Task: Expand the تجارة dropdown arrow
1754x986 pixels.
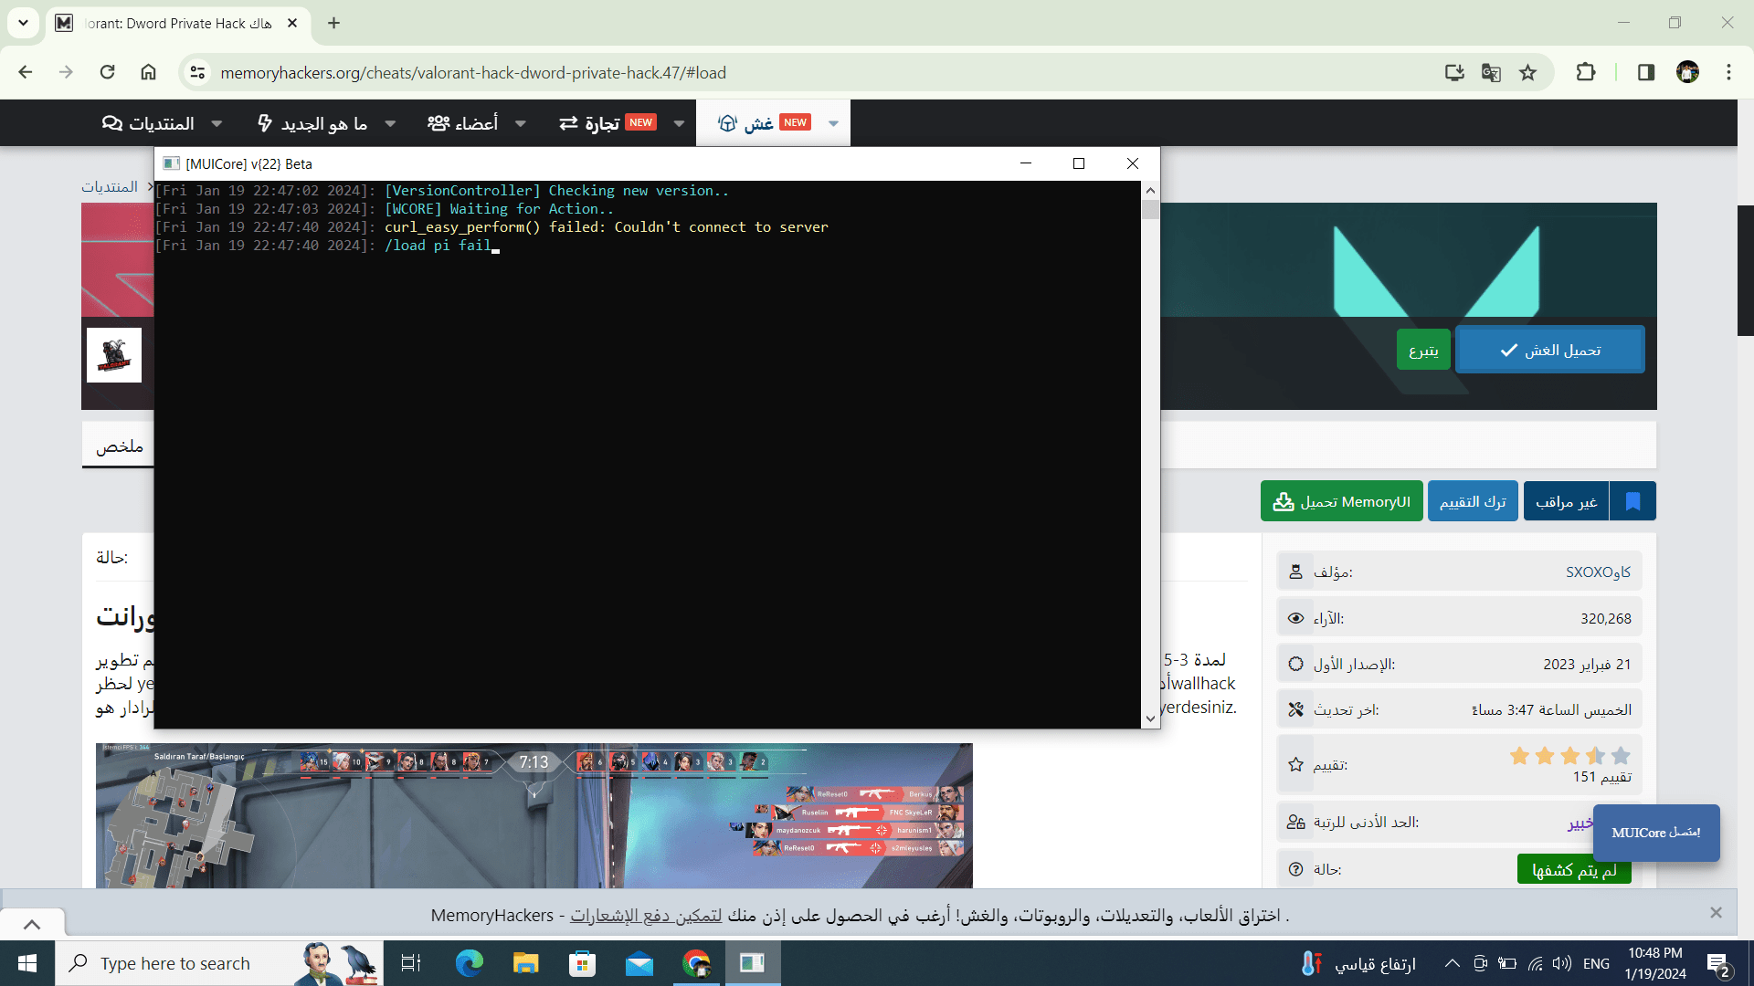Action: point(679,123)
